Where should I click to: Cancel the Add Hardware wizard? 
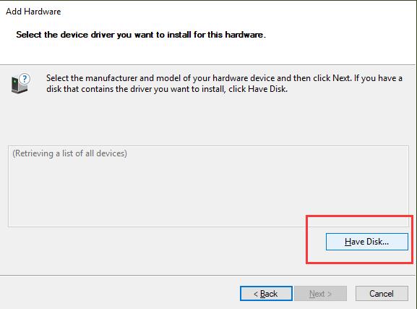(x=382, y=294)
